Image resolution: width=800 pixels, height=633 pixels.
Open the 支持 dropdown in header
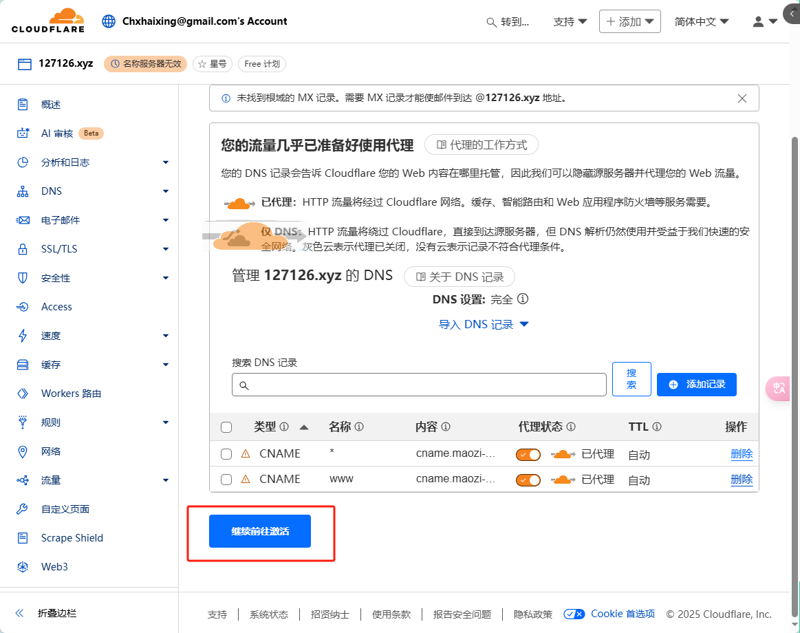coord(570,22)
